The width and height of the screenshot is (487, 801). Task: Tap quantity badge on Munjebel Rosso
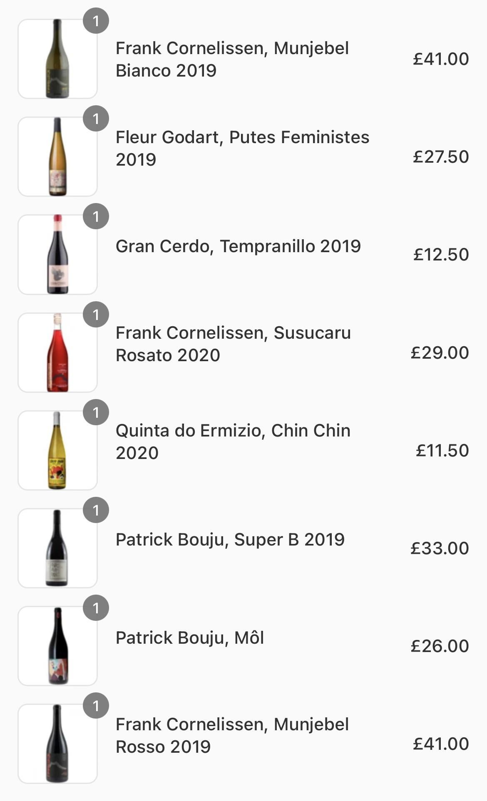(x=96, y=706)
